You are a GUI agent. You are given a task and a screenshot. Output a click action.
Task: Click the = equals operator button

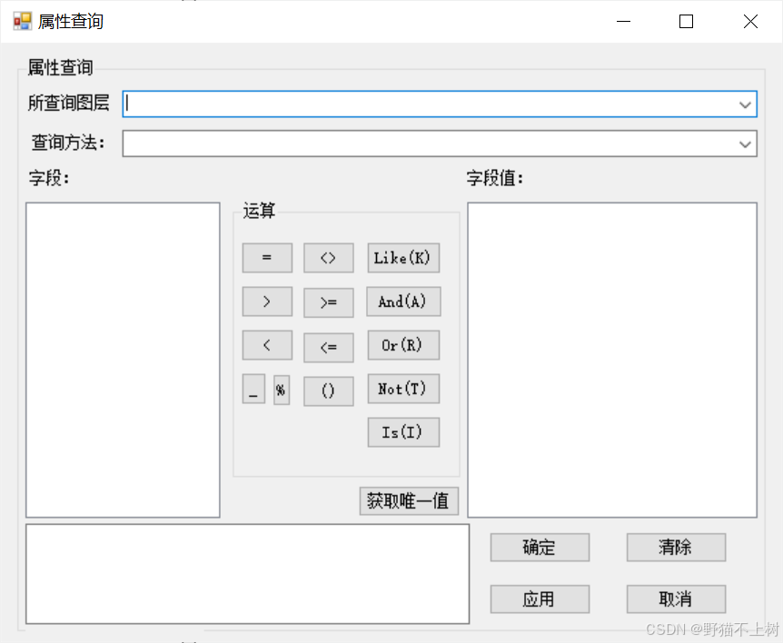click(x=266, y=258)
